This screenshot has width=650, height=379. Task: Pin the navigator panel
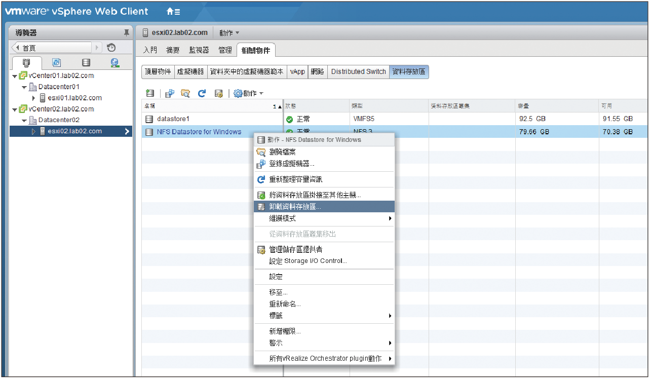click(126, 33)
